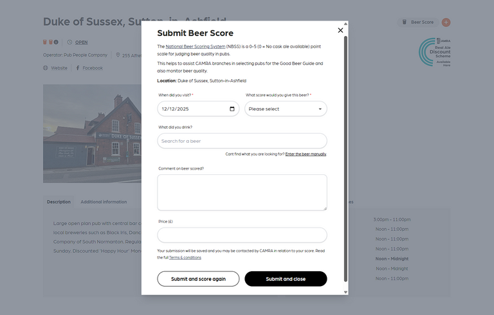Screen dimensions: 494x315
Task: Close the Submit Beer Score dialog
Action: (340, 30)
